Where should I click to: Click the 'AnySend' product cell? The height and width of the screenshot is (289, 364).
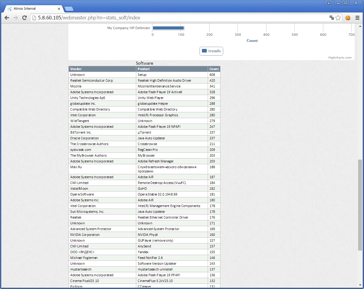[x=172, y=246]
